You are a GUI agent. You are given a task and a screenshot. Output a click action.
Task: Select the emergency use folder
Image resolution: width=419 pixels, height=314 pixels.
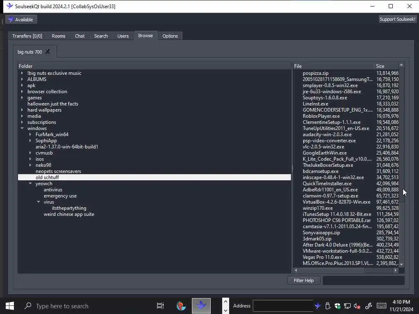pos(60,196)
